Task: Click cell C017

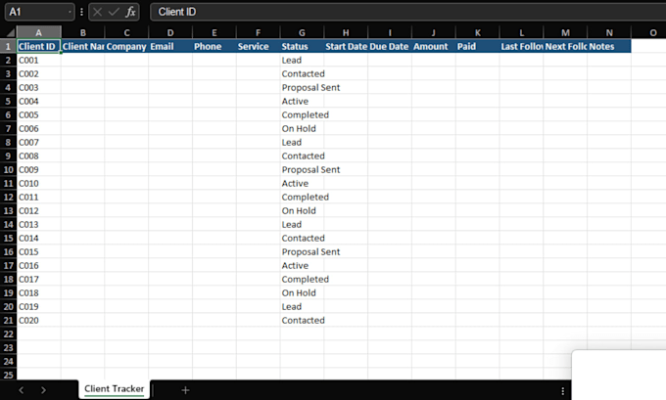Action: click(x=38, y=279)
